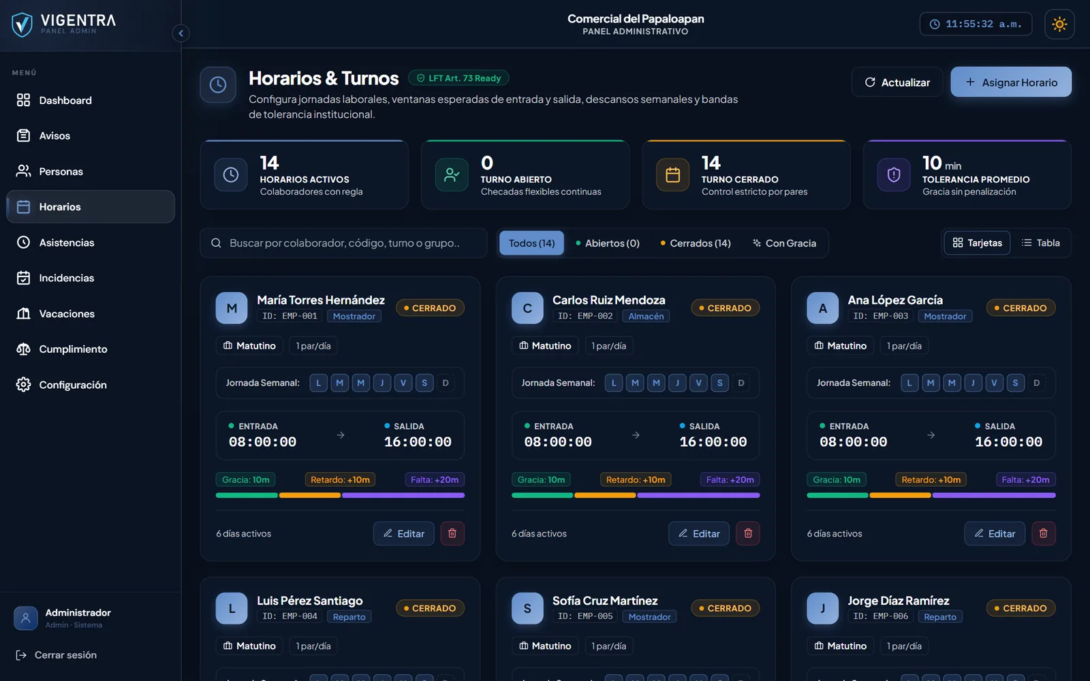Click the Turno Abierto person-check icon
The width and height of the screenshot is (1090, 681).
coord(452,175)
